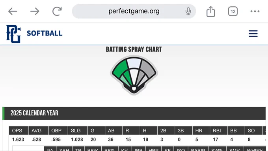Open the browser three-dots more menu
268x151 pixels.
point(255,11)
